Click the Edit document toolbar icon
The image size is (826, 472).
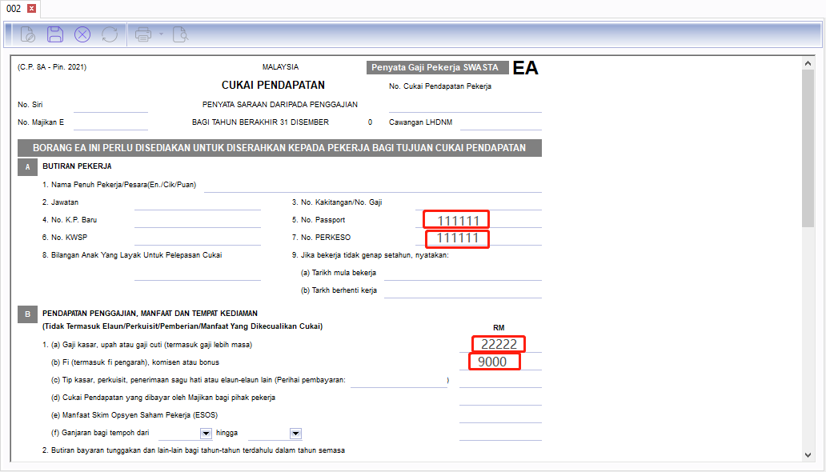[27, 34]
